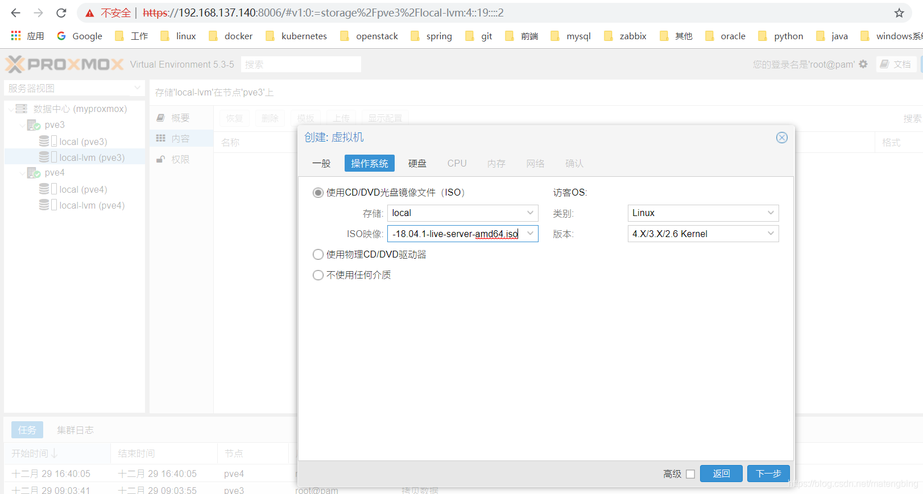Open the docker bookmark folder

pyautogui.click(x=230, y=36)
